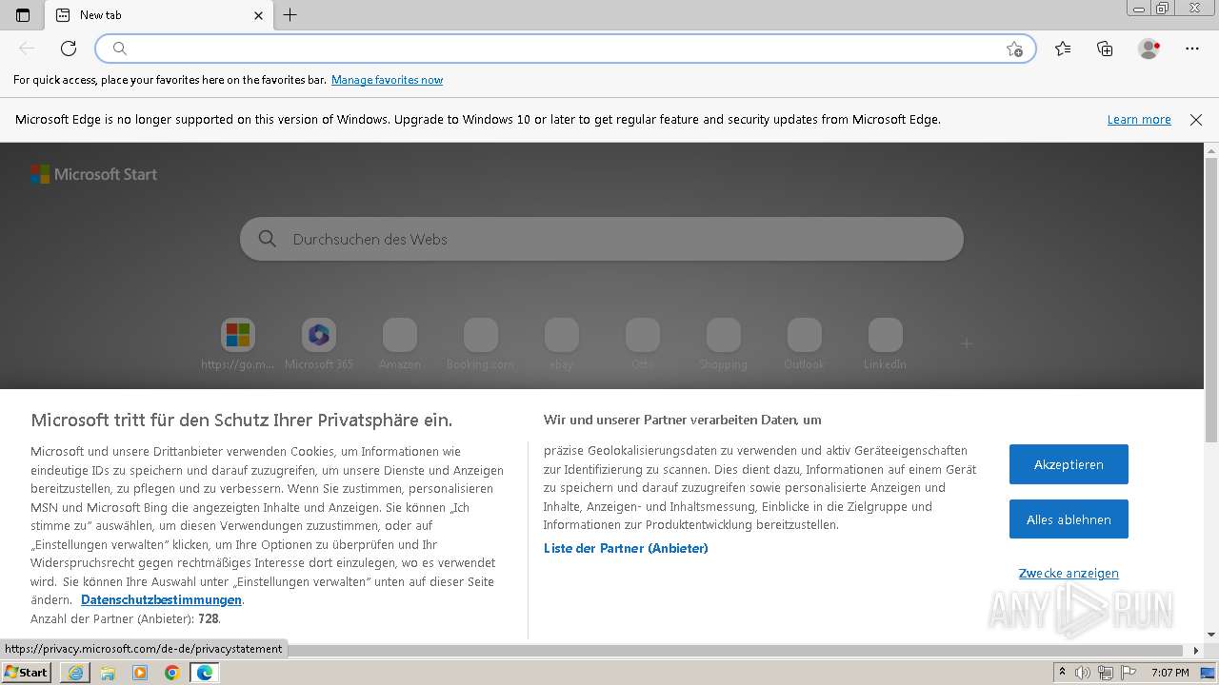Open the Collections icon
The height and width of the screenshot is (685, 1219).
1105,49
